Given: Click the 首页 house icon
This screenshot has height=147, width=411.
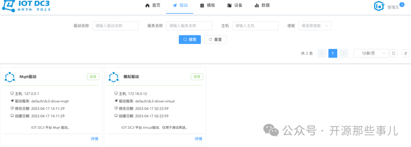Looking at the screenshot, I should coord(147,5).
